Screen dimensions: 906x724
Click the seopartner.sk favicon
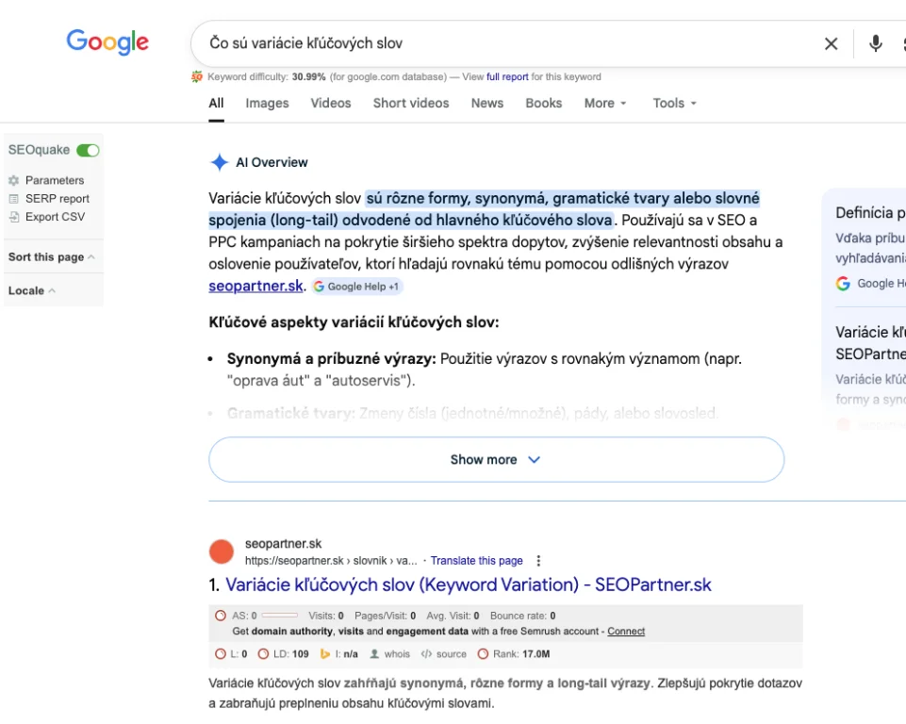coord(222,551)
